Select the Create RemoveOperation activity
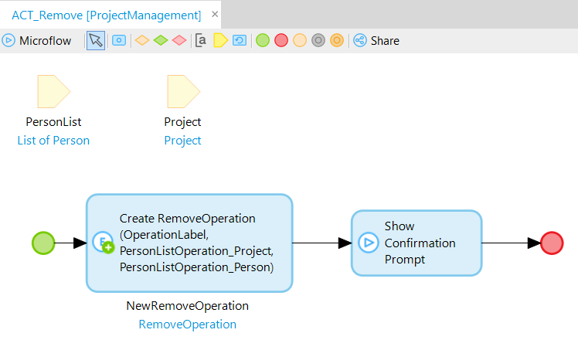578x350 pixels. pos(189,243)
